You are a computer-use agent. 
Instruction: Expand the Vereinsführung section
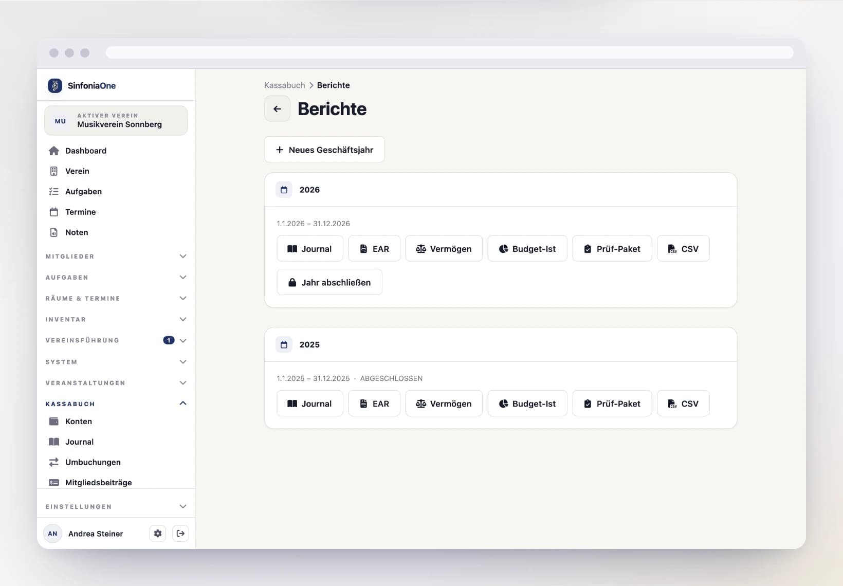point(116,340)
